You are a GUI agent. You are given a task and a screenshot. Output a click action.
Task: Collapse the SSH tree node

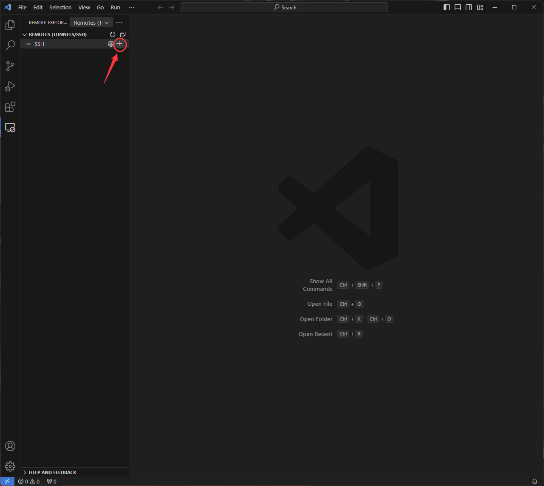[x=28, y=44]
